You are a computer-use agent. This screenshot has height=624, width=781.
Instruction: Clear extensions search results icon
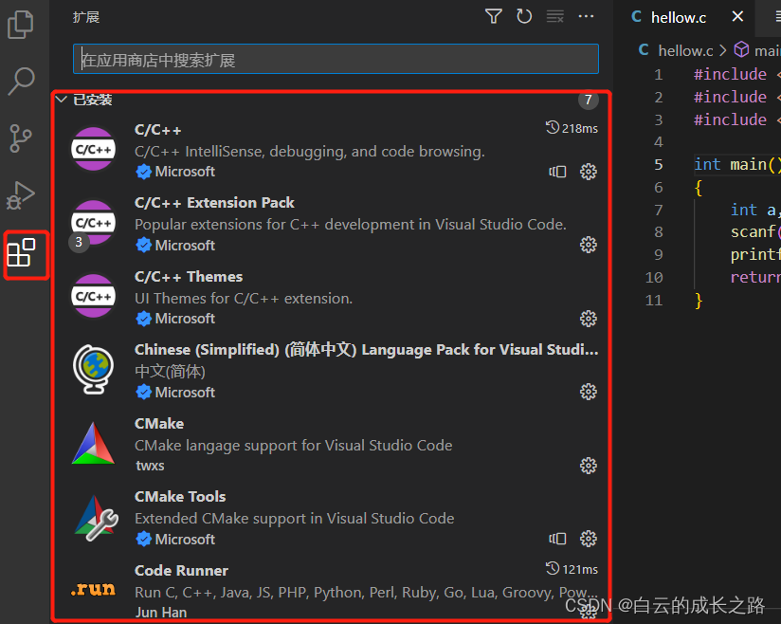554,17
